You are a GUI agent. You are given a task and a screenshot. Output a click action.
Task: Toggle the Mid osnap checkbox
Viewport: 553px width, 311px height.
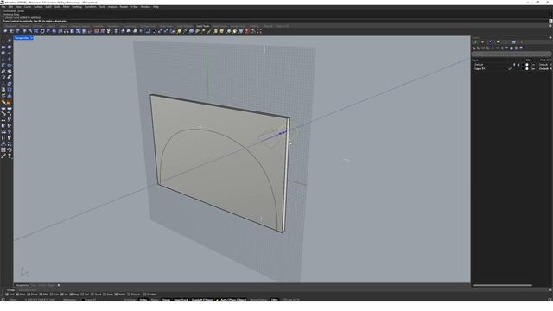(x=41, y=294)
